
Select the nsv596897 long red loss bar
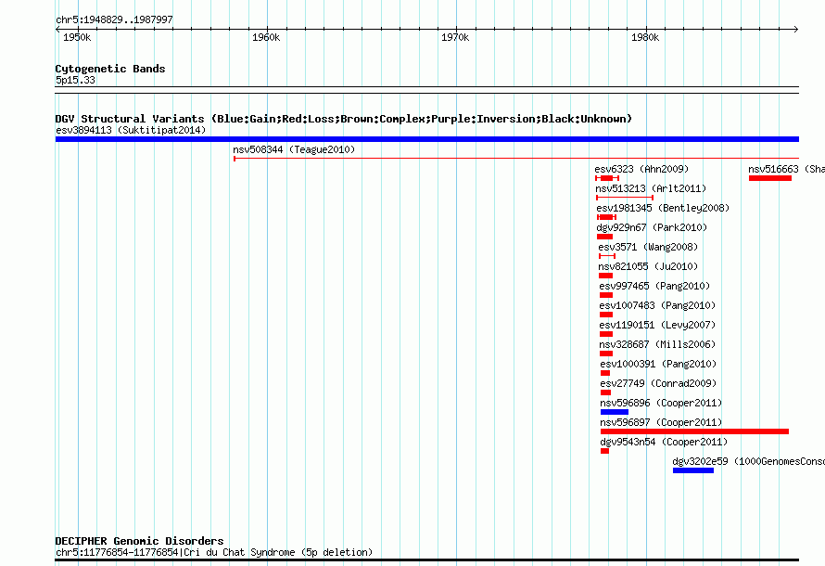(x=694, y=431)
